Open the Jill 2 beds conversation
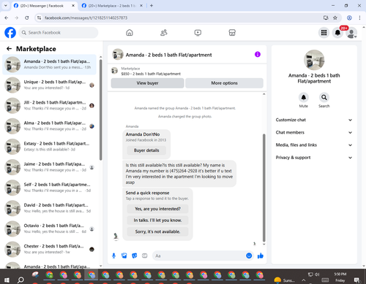 [x=49, y=105]
